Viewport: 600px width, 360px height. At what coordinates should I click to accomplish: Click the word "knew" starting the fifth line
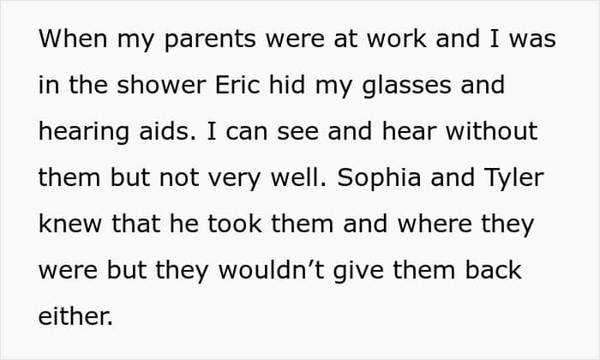[70, 224]
